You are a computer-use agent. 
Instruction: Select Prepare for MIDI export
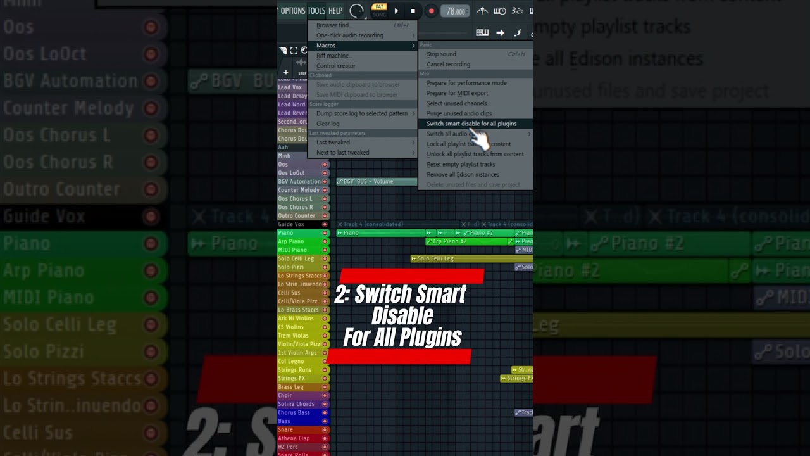coord(475,93)
